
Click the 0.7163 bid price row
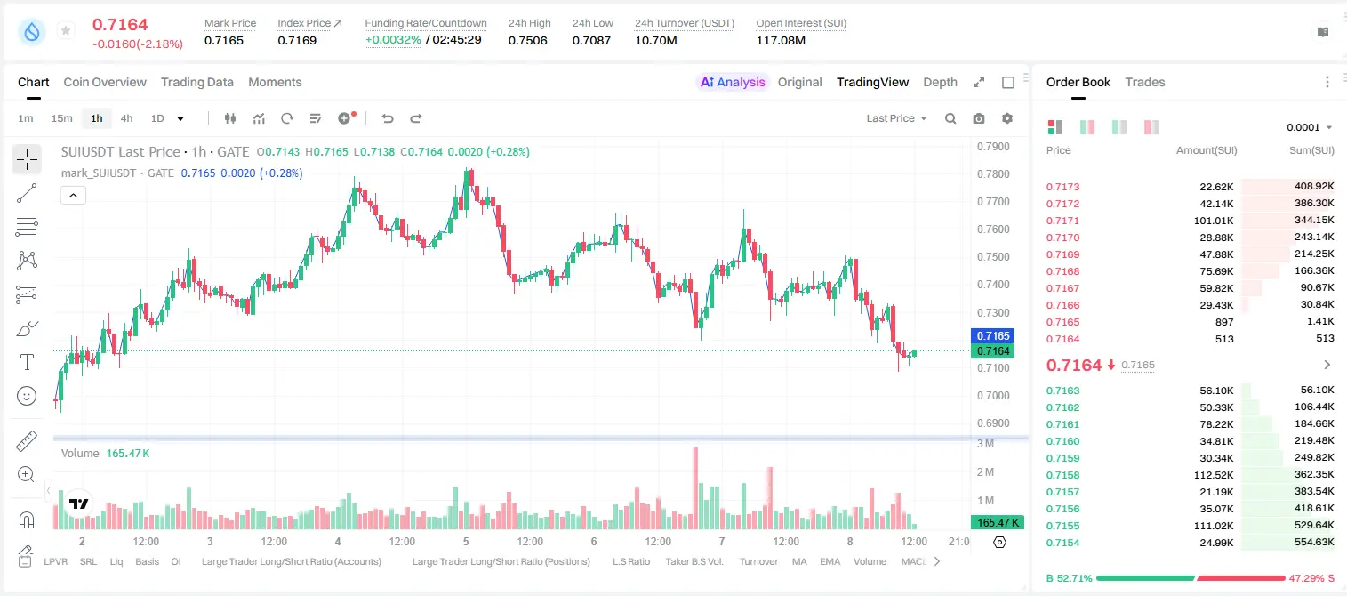(1190, 390)
